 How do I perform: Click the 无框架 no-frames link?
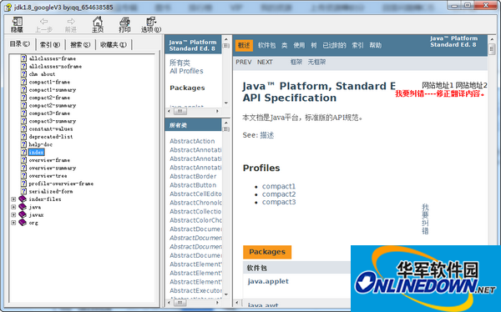[316, 62]
